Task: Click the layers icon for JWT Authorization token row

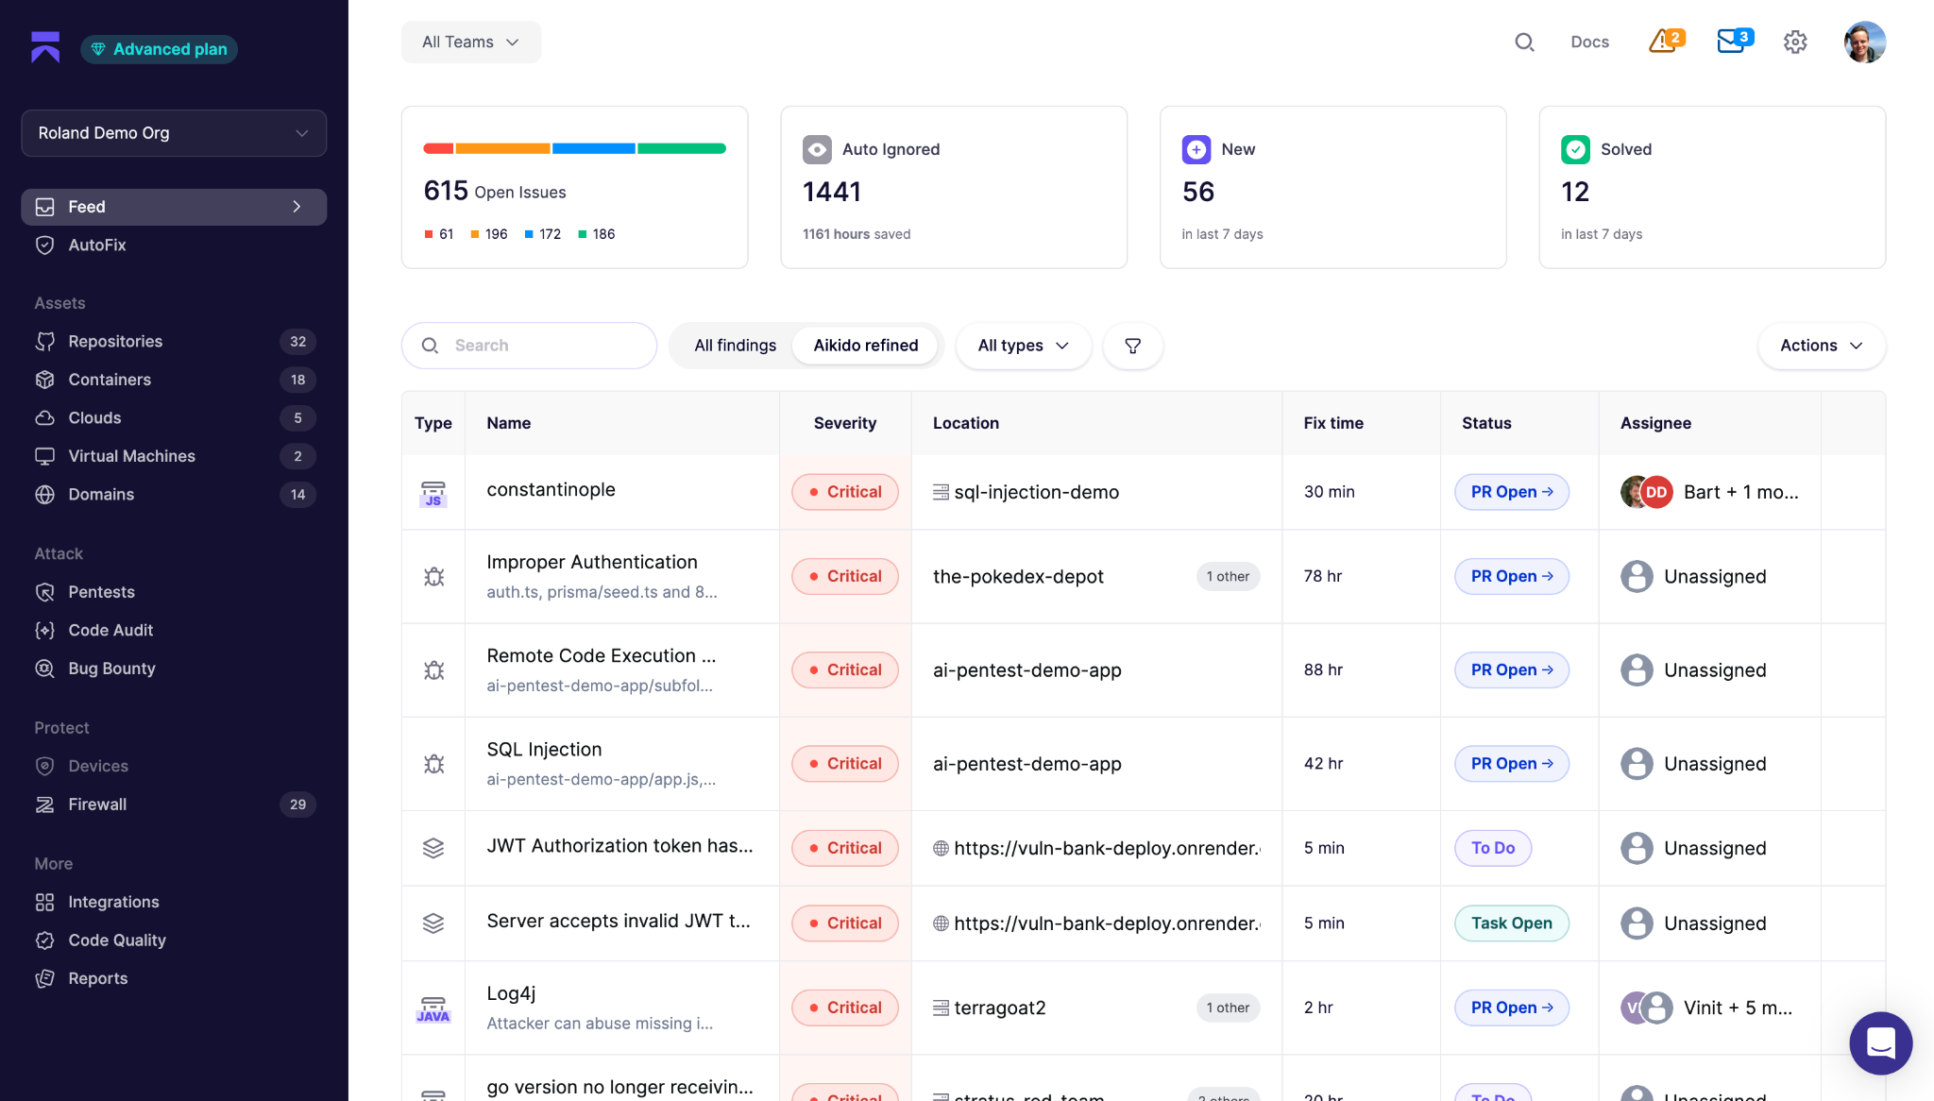Action: point(433,848)
